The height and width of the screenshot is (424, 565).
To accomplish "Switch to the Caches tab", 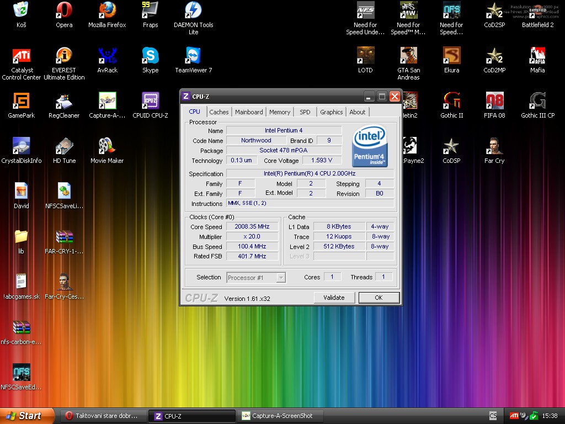I will 218,112.
